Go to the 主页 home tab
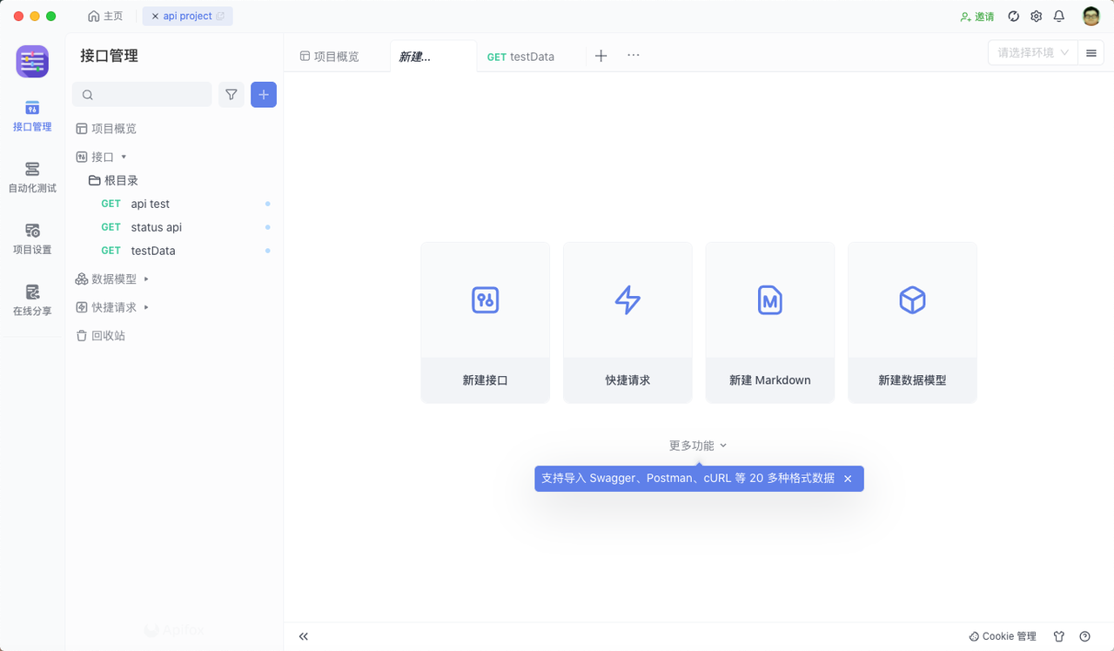Image resolution: width=1114 pixels, height=651 pixels. click(105, 17)
